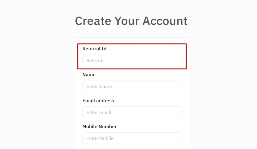The height and width of the screenshot is (149, 257).
Task: Click the word Id in Referral label
Action: pyautogui.click(x=104, y=49)
